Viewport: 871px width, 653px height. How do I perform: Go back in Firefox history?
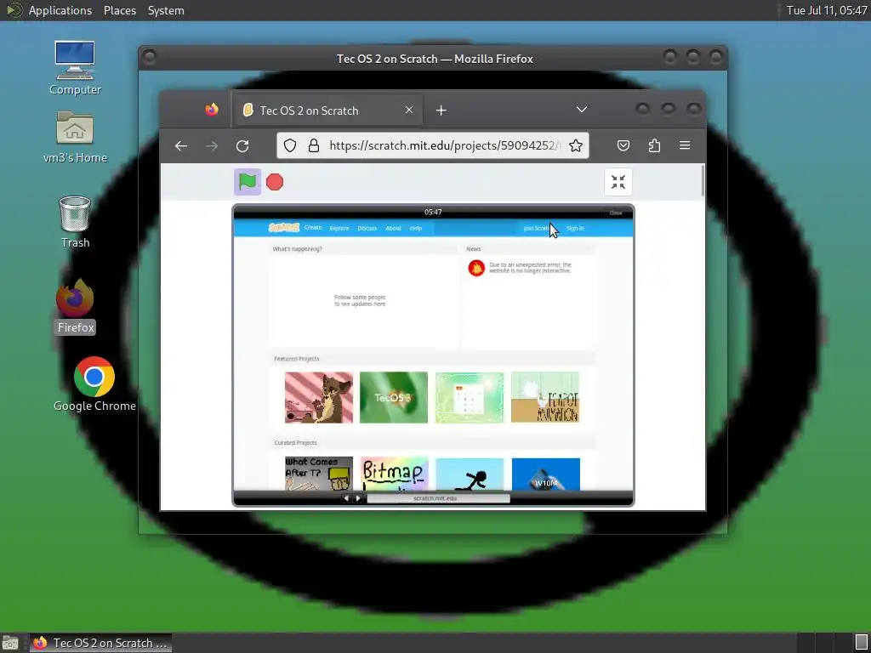(x=181, y=146)
